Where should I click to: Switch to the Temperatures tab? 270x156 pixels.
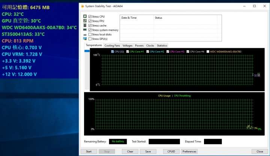(x=94, y=45)
